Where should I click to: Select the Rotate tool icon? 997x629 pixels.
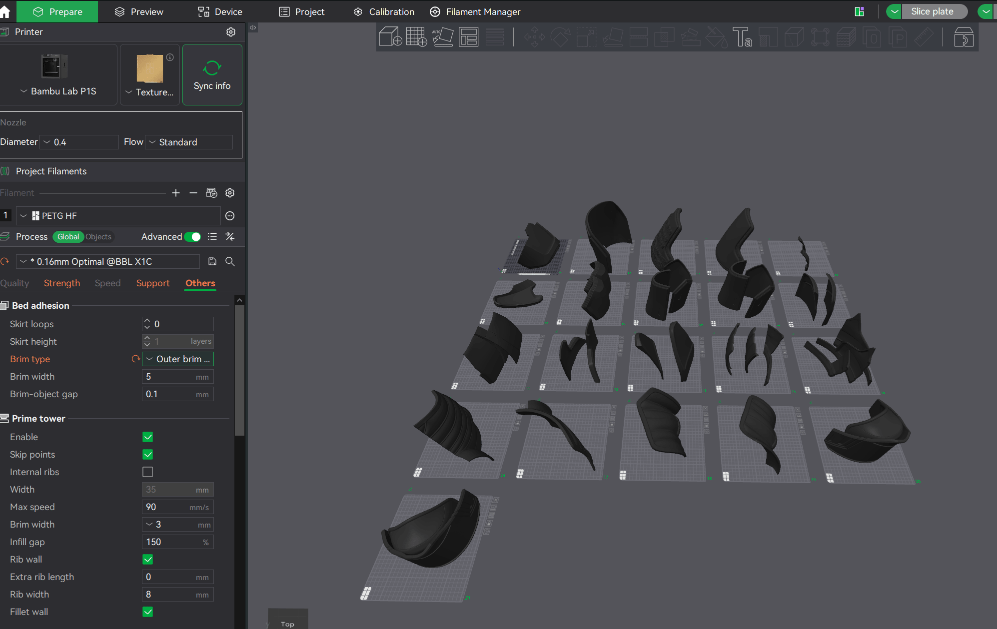(560, 37)
